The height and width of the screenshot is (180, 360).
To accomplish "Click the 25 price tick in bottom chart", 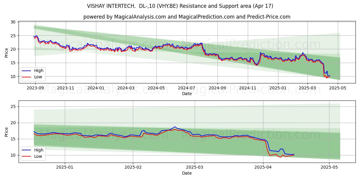I will point(13,106).
